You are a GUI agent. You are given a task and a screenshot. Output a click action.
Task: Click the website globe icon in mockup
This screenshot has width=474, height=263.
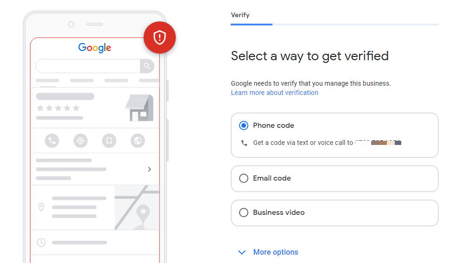pos(138,141)
